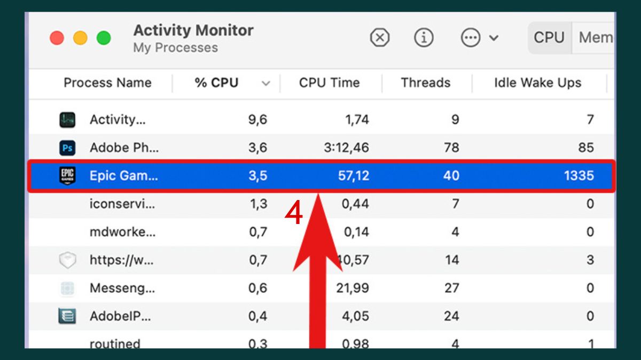Open process info with the i icon
The width and height of the screenshot is (641, 360).
pos(424,38)
